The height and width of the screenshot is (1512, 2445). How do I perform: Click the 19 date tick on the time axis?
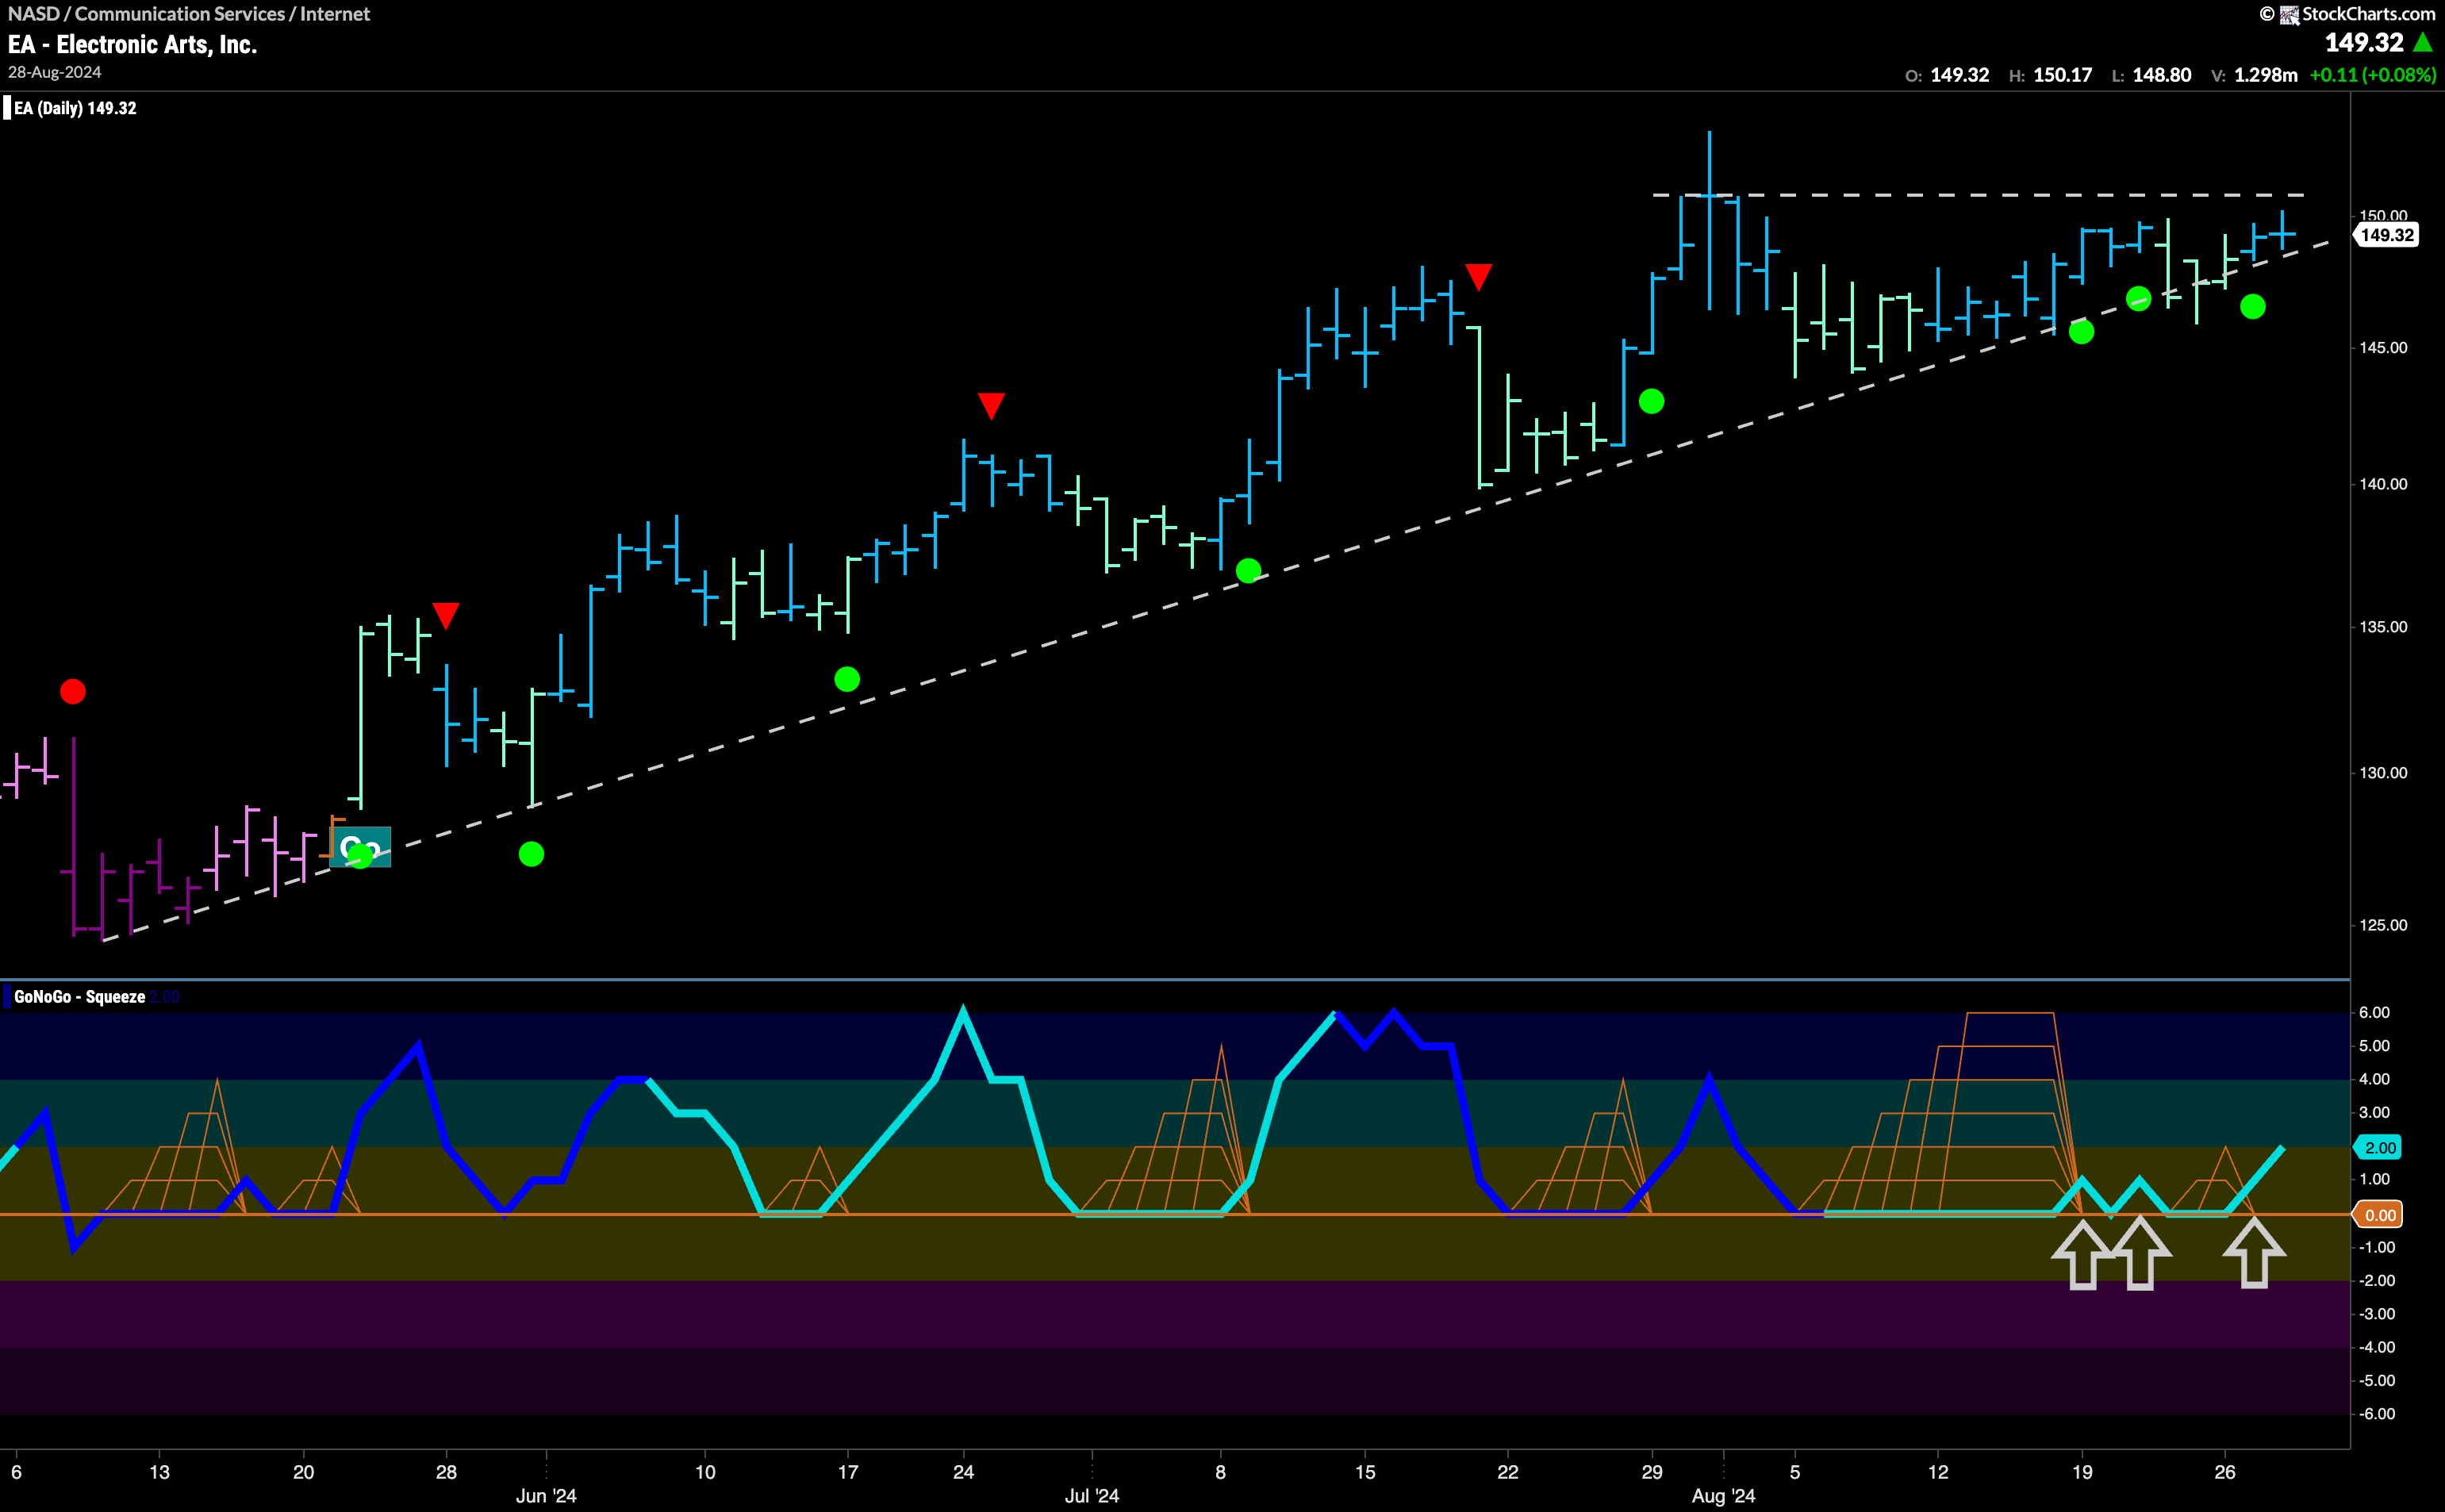(2082, 1472)
